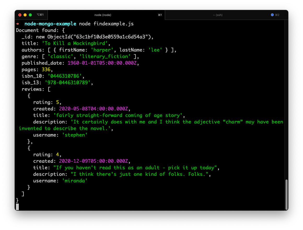
Task: Click the ⌘2 shortcut label
Action: (x=277, y=15)
